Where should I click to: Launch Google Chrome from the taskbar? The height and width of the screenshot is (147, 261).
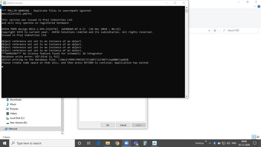[x=117, y=143]
